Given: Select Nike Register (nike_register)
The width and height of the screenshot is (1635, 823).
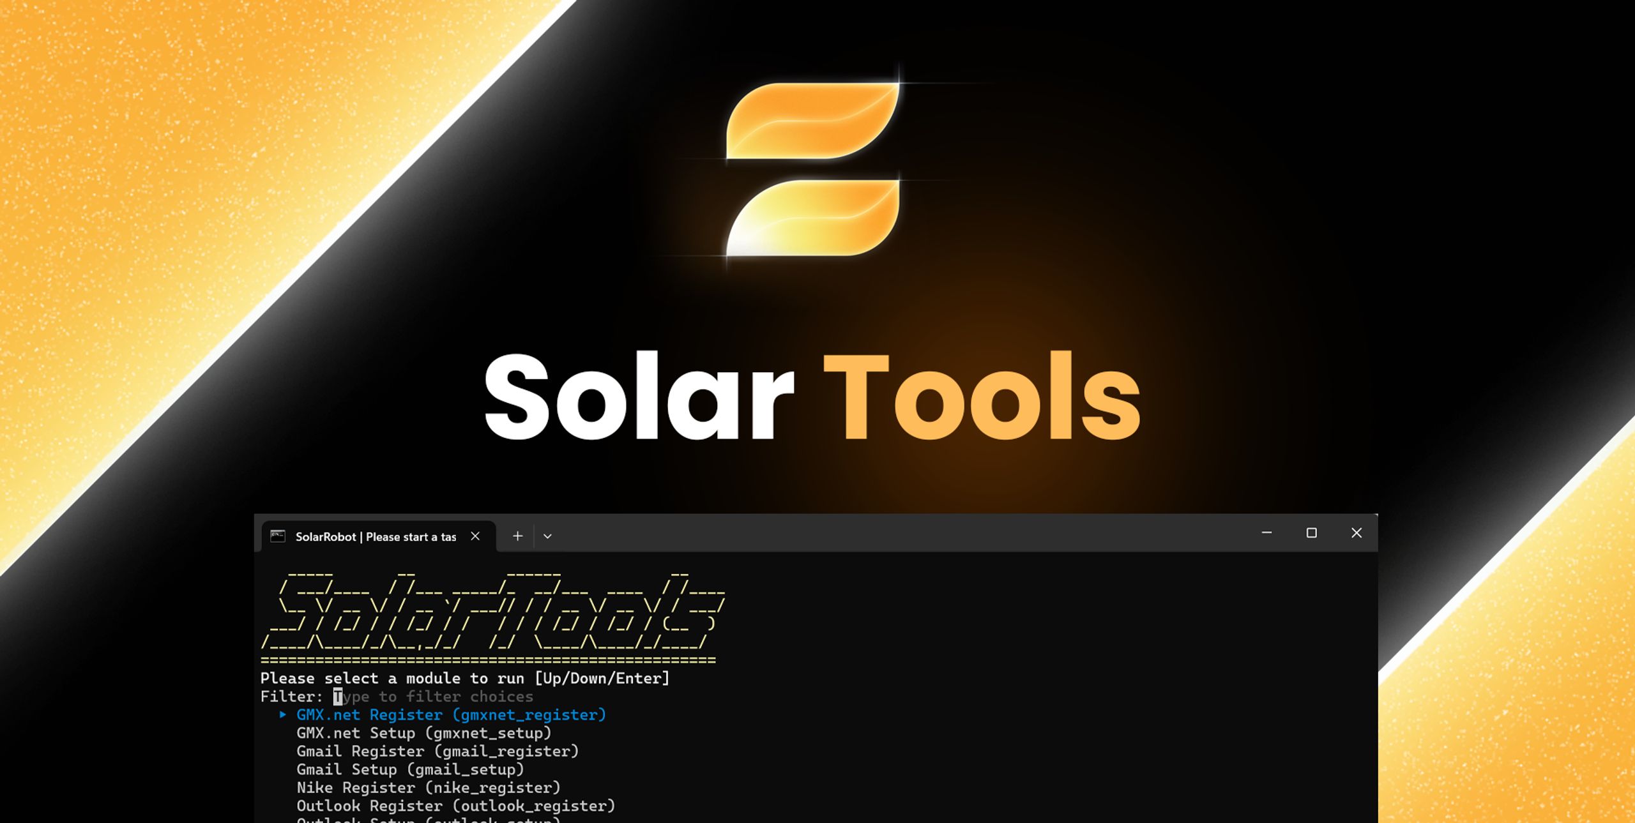Looking at the screenshot, I should pyautogui.click(x=429, y=788).
